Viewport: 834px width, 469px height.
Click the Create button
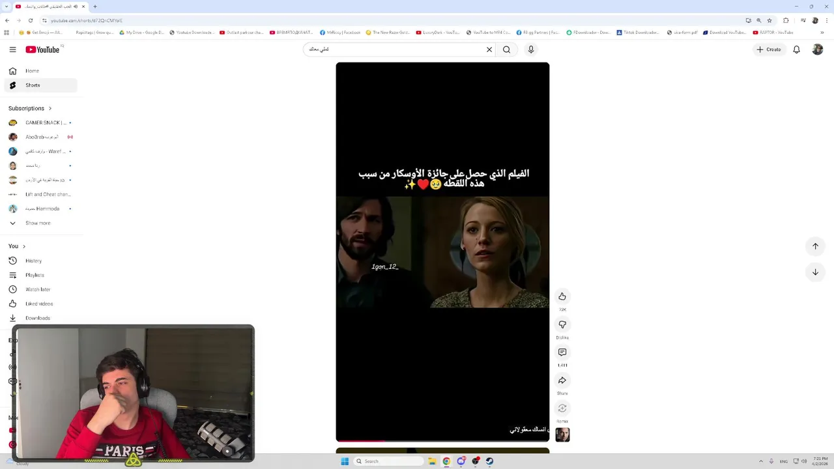[x=769, y=50]
